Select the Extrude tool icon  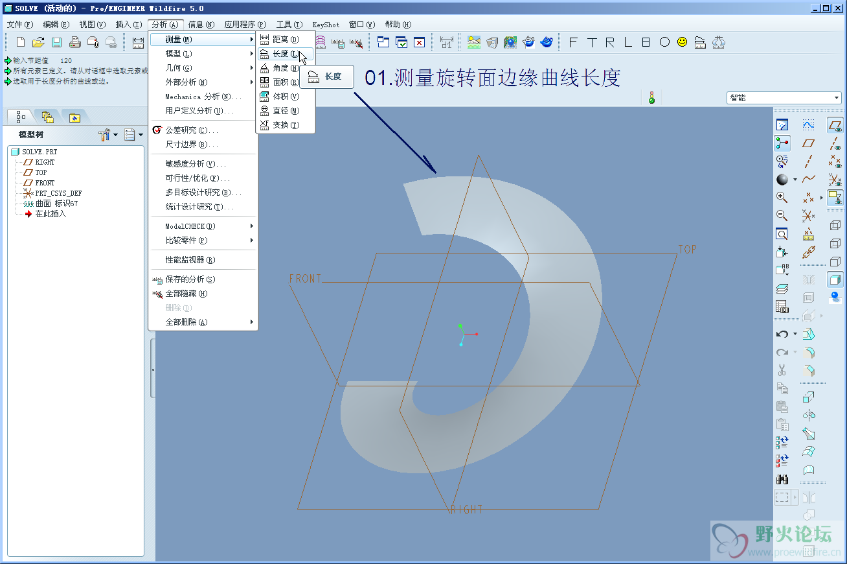(808, 397)
